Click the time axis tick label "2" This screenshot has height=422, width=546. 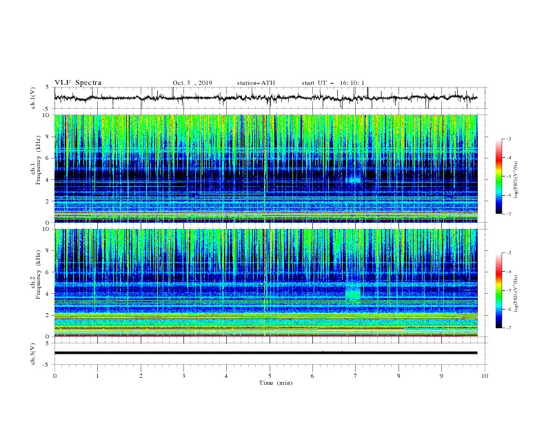point(141,376)
